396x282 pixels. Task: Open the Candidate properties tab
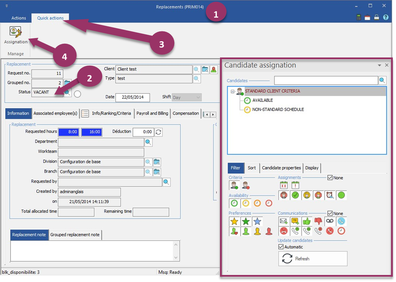(x=281, y=168)
